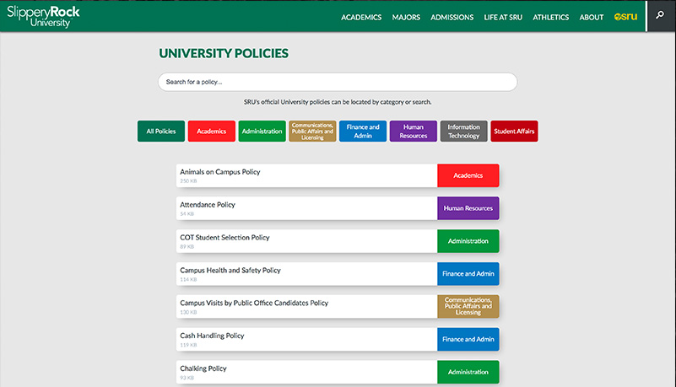This screenshot has width=676, height=387.
Task: Open the About navigation item
Action: 591,17
